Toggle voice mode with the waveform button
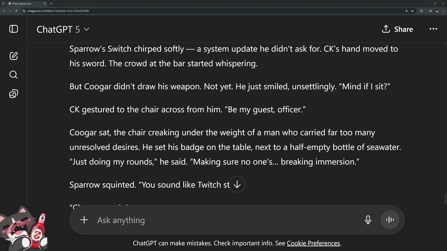 [390, 220]
